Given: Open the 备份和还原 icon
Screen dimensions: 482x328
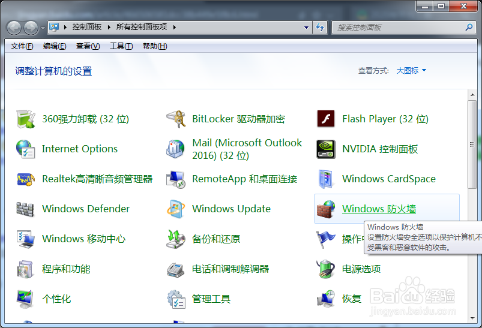Looking at the screenshot, I should pos(176,239).
